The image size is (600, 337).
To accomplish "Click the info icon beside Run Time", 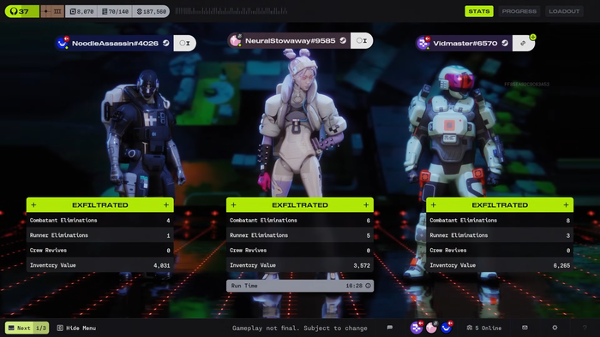I will [x=368, y=286].
